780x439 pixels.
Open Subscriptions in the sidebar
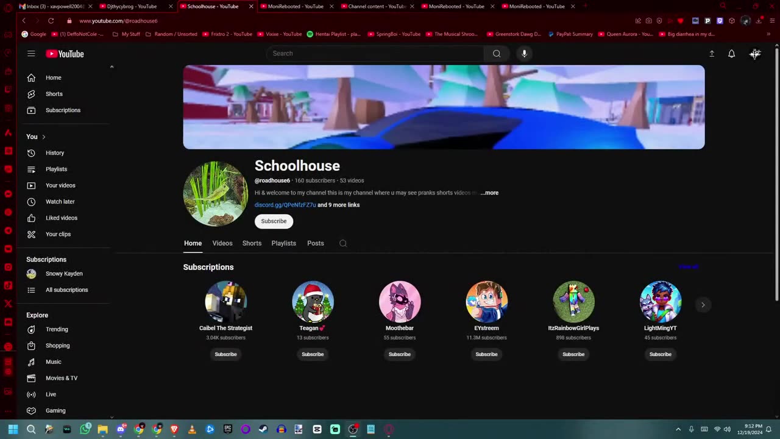[63, 110]
